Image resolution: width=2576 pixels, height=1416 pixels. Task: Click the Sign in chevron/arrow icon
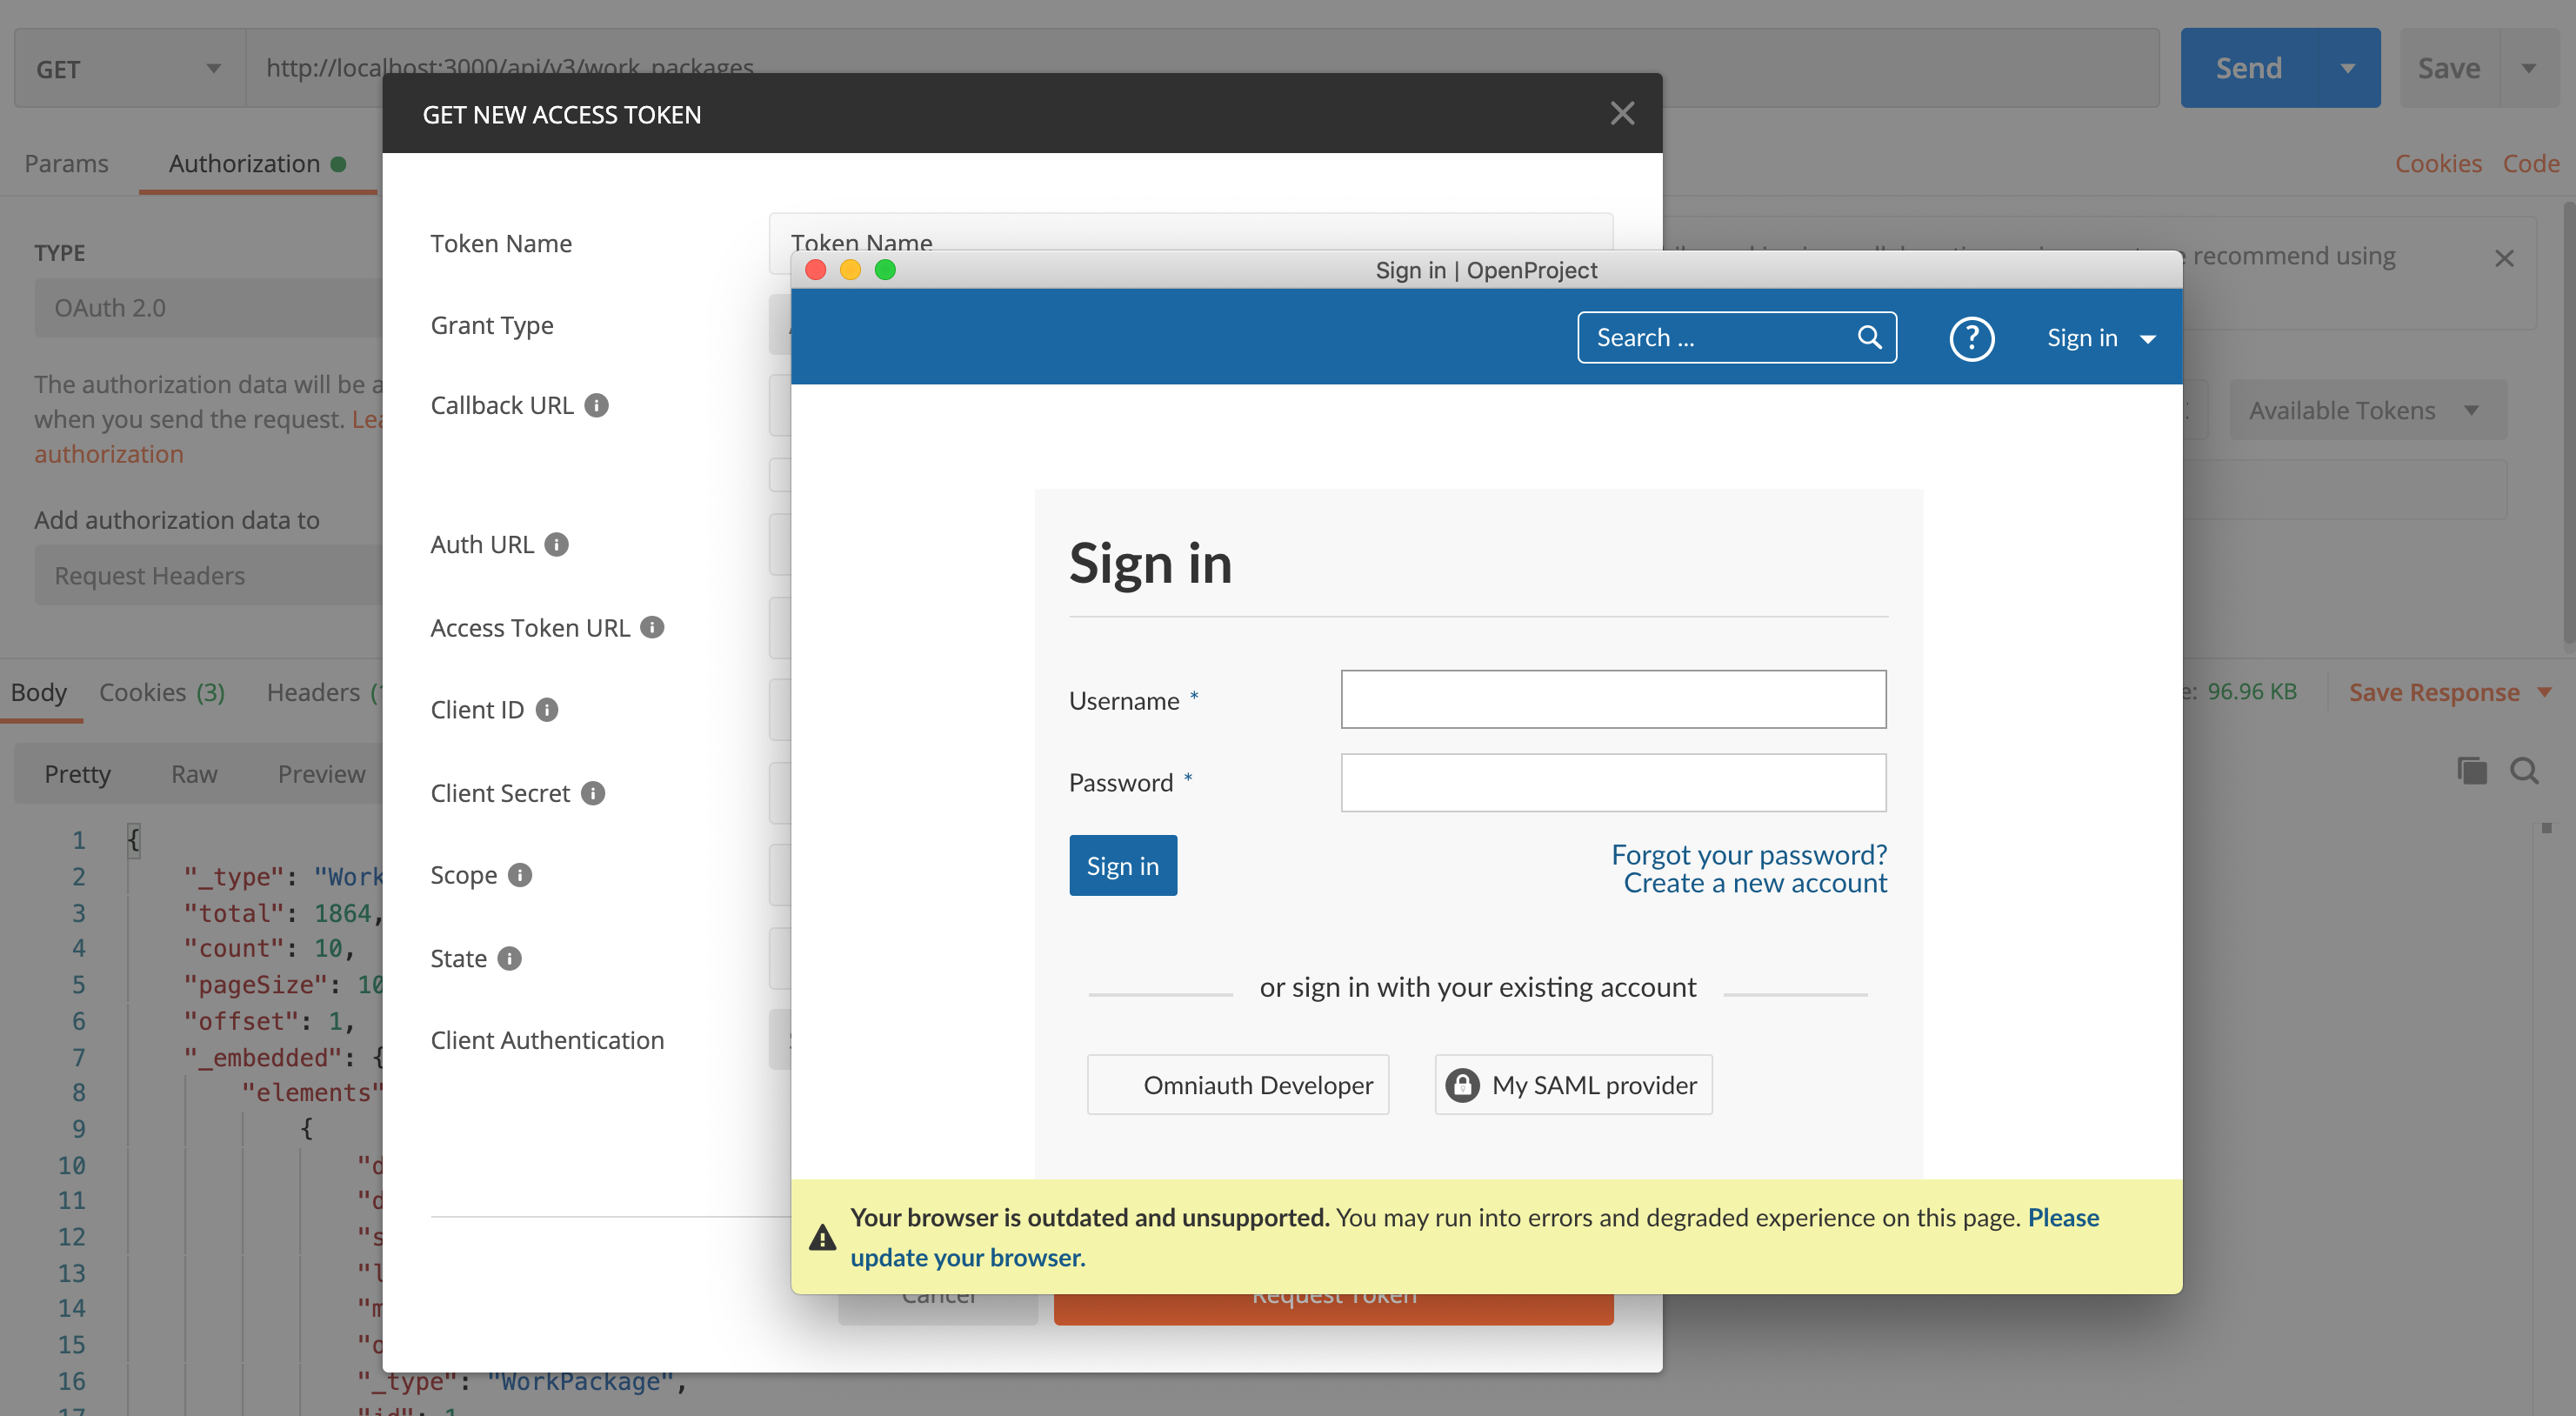coord(2151,338)
